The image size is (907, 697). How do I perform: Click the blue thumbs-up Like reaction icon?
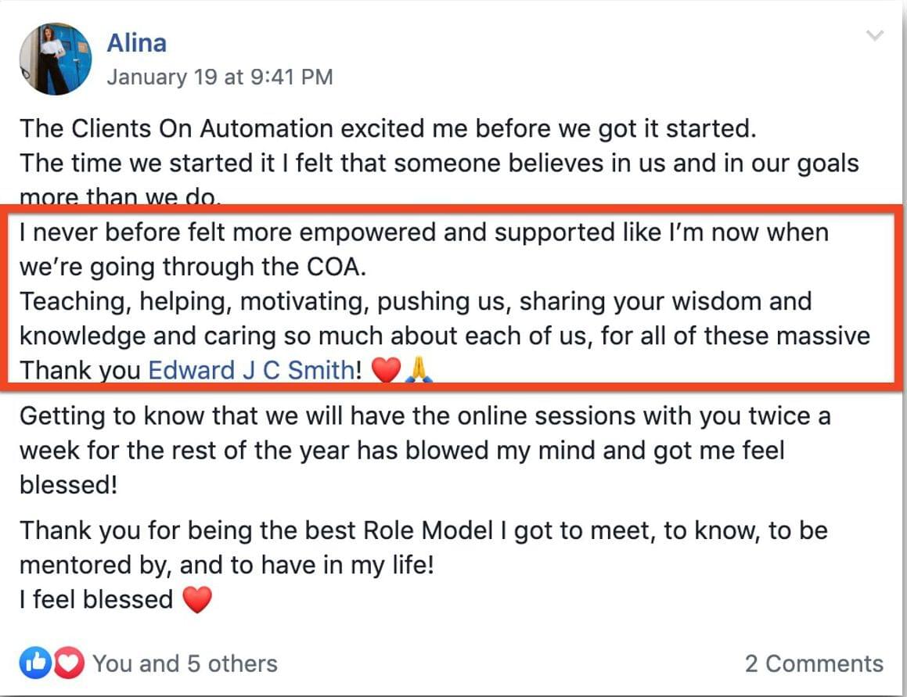35,663
